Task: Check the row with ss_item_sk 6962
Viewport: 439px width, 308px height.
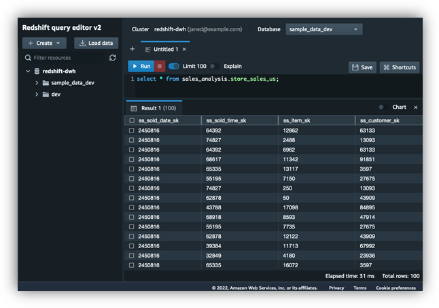Action: 131,150
